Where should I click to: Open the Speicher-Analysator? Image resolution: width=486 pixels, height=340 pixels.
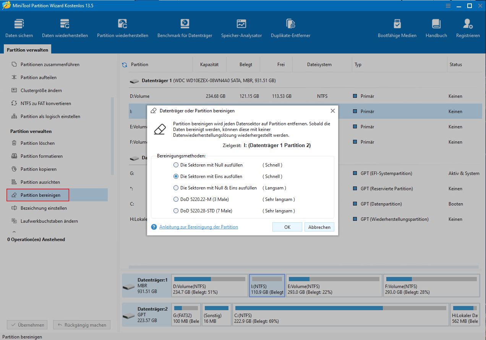point(241,27)
